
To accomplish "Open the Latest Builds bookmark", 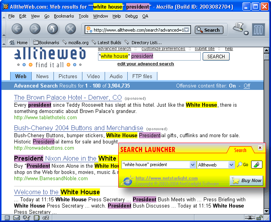I will pyautogui.click(x=107, y=42).
